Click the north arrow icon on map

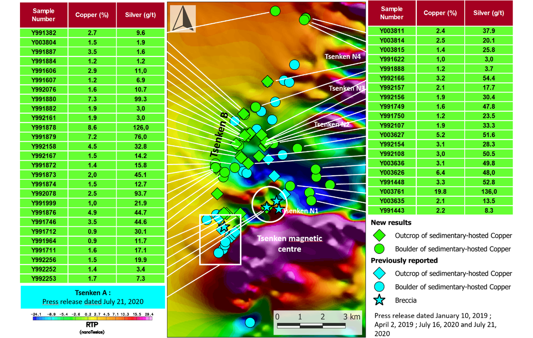pyautogui.click(x=182, y=19)
